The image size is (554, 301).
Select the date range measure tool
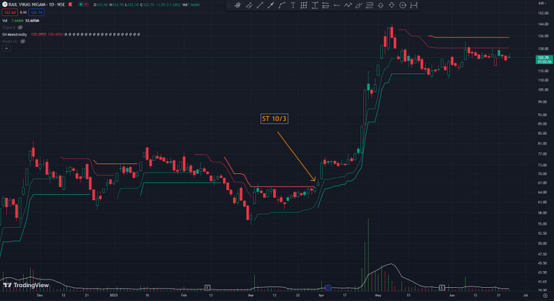tap(414, 5)
